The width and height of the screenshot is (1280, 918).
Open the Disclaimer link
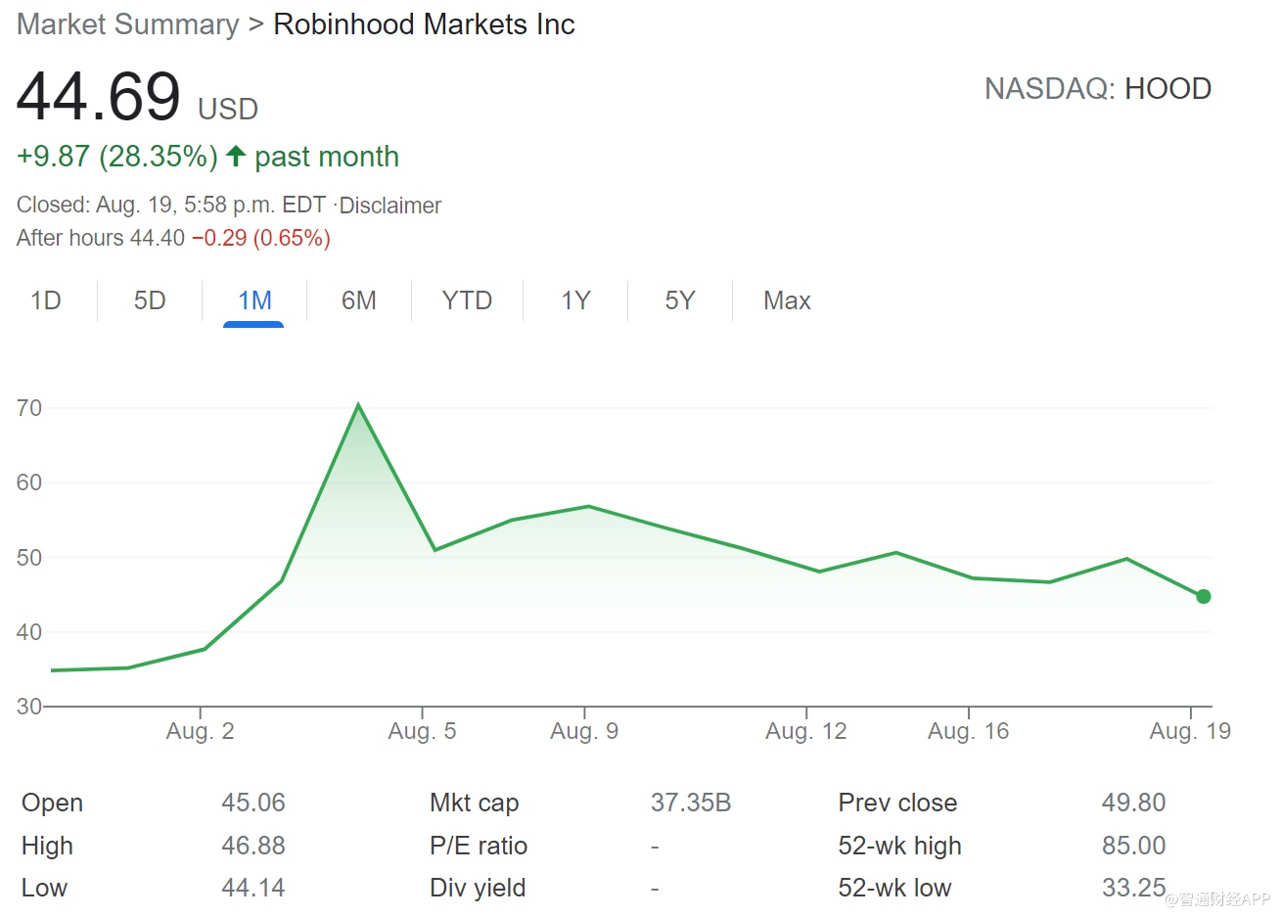click(x=389, y=206)
